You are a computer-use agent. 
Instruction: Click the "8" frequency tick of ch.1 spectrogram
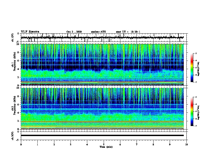point(18,52)
